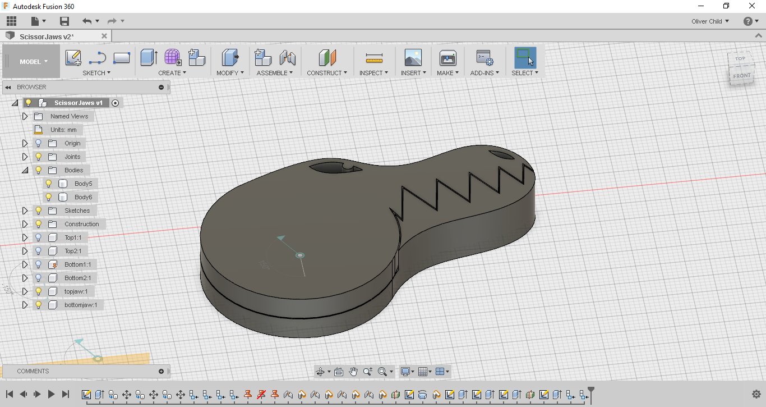The image size is (766, 407).
Task: Select the first sketch feature in timeline
Action: [x=86, y=395]
